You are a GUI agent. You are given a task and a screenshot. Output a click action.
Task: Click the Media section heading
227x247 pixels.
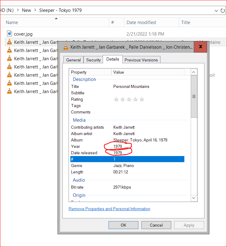pyautogui.click(x=79, y=120)
